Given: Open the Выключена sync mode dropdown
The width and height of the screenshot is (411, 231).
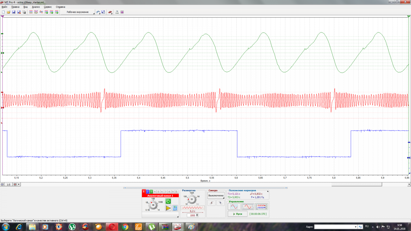Looking at the screenshot, I should [x=216, y=195].
